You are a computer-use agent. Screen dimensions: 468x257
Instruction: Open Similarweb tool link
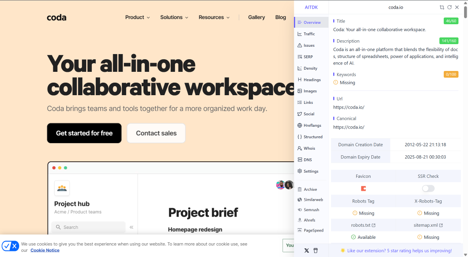pos(311,200)
